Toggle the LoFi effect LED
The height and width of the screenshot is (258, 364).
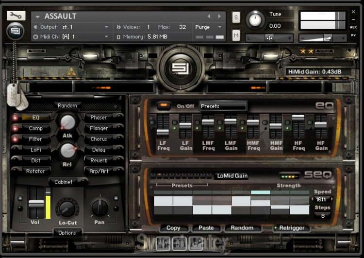15,149
